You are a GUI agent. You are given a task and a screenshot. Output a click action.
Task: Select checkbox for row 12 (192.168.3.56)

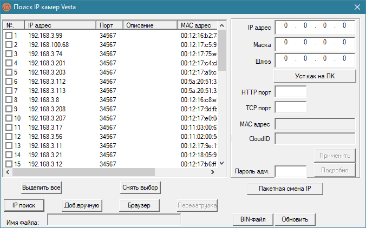click(9, 137)
